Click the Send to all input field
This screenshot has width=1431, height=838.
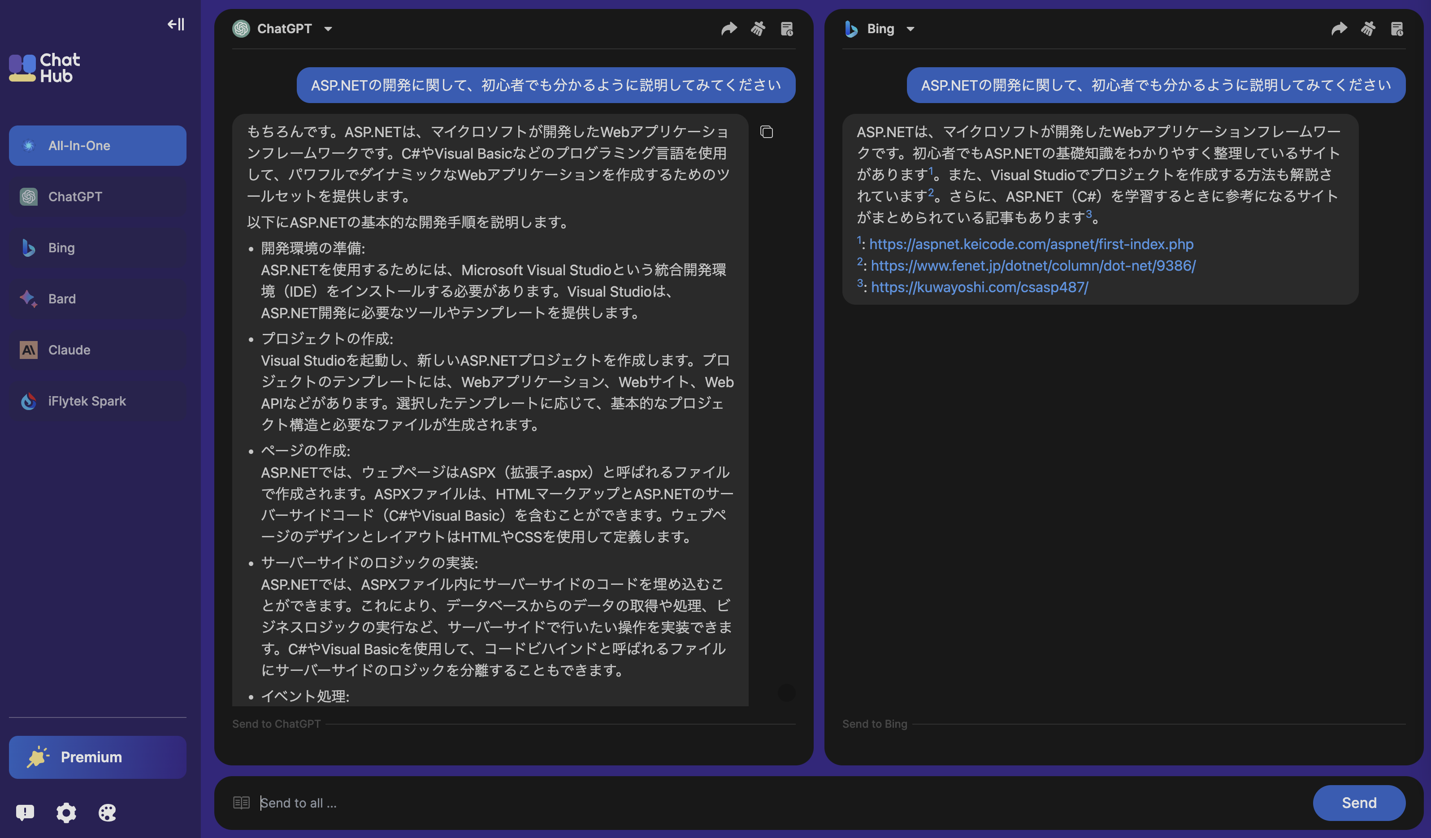click(511, 802)
